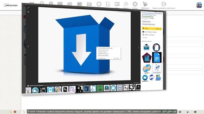Select the round document clip similar image

(156, 47)
